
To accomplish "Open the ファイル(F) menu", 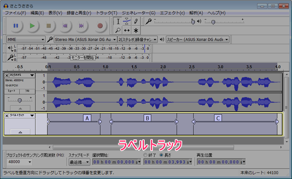I will click(15, 13).
